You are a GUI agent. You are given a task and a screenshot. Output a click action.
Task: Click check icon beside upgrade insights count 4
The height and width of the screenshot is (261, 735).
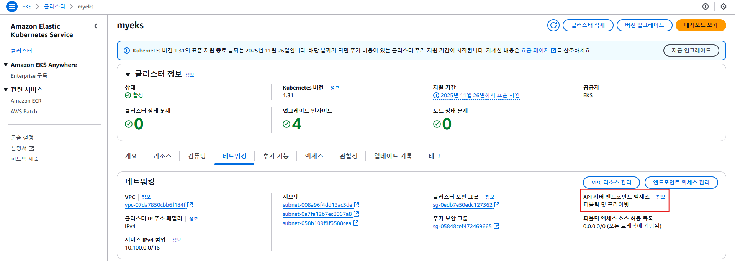[x=286, y=124]
